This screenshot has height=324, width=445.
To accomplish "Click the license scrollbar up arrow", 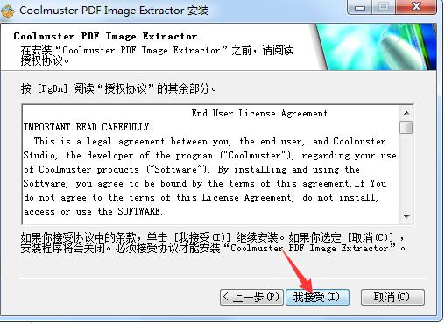I will 406,113.
